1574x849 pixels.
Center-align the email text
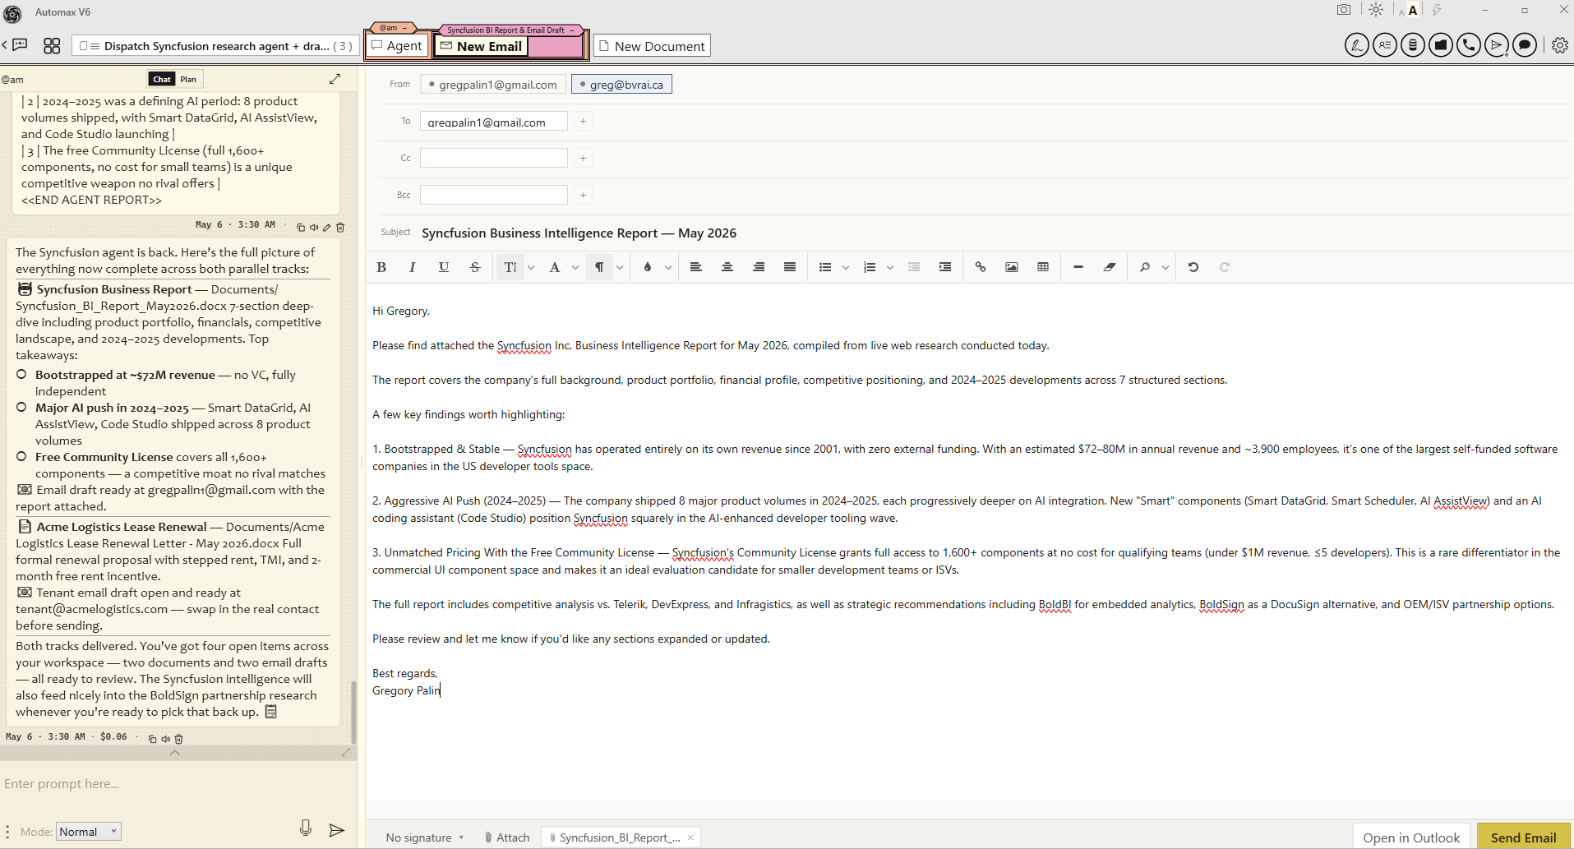[x=727, y=267]
